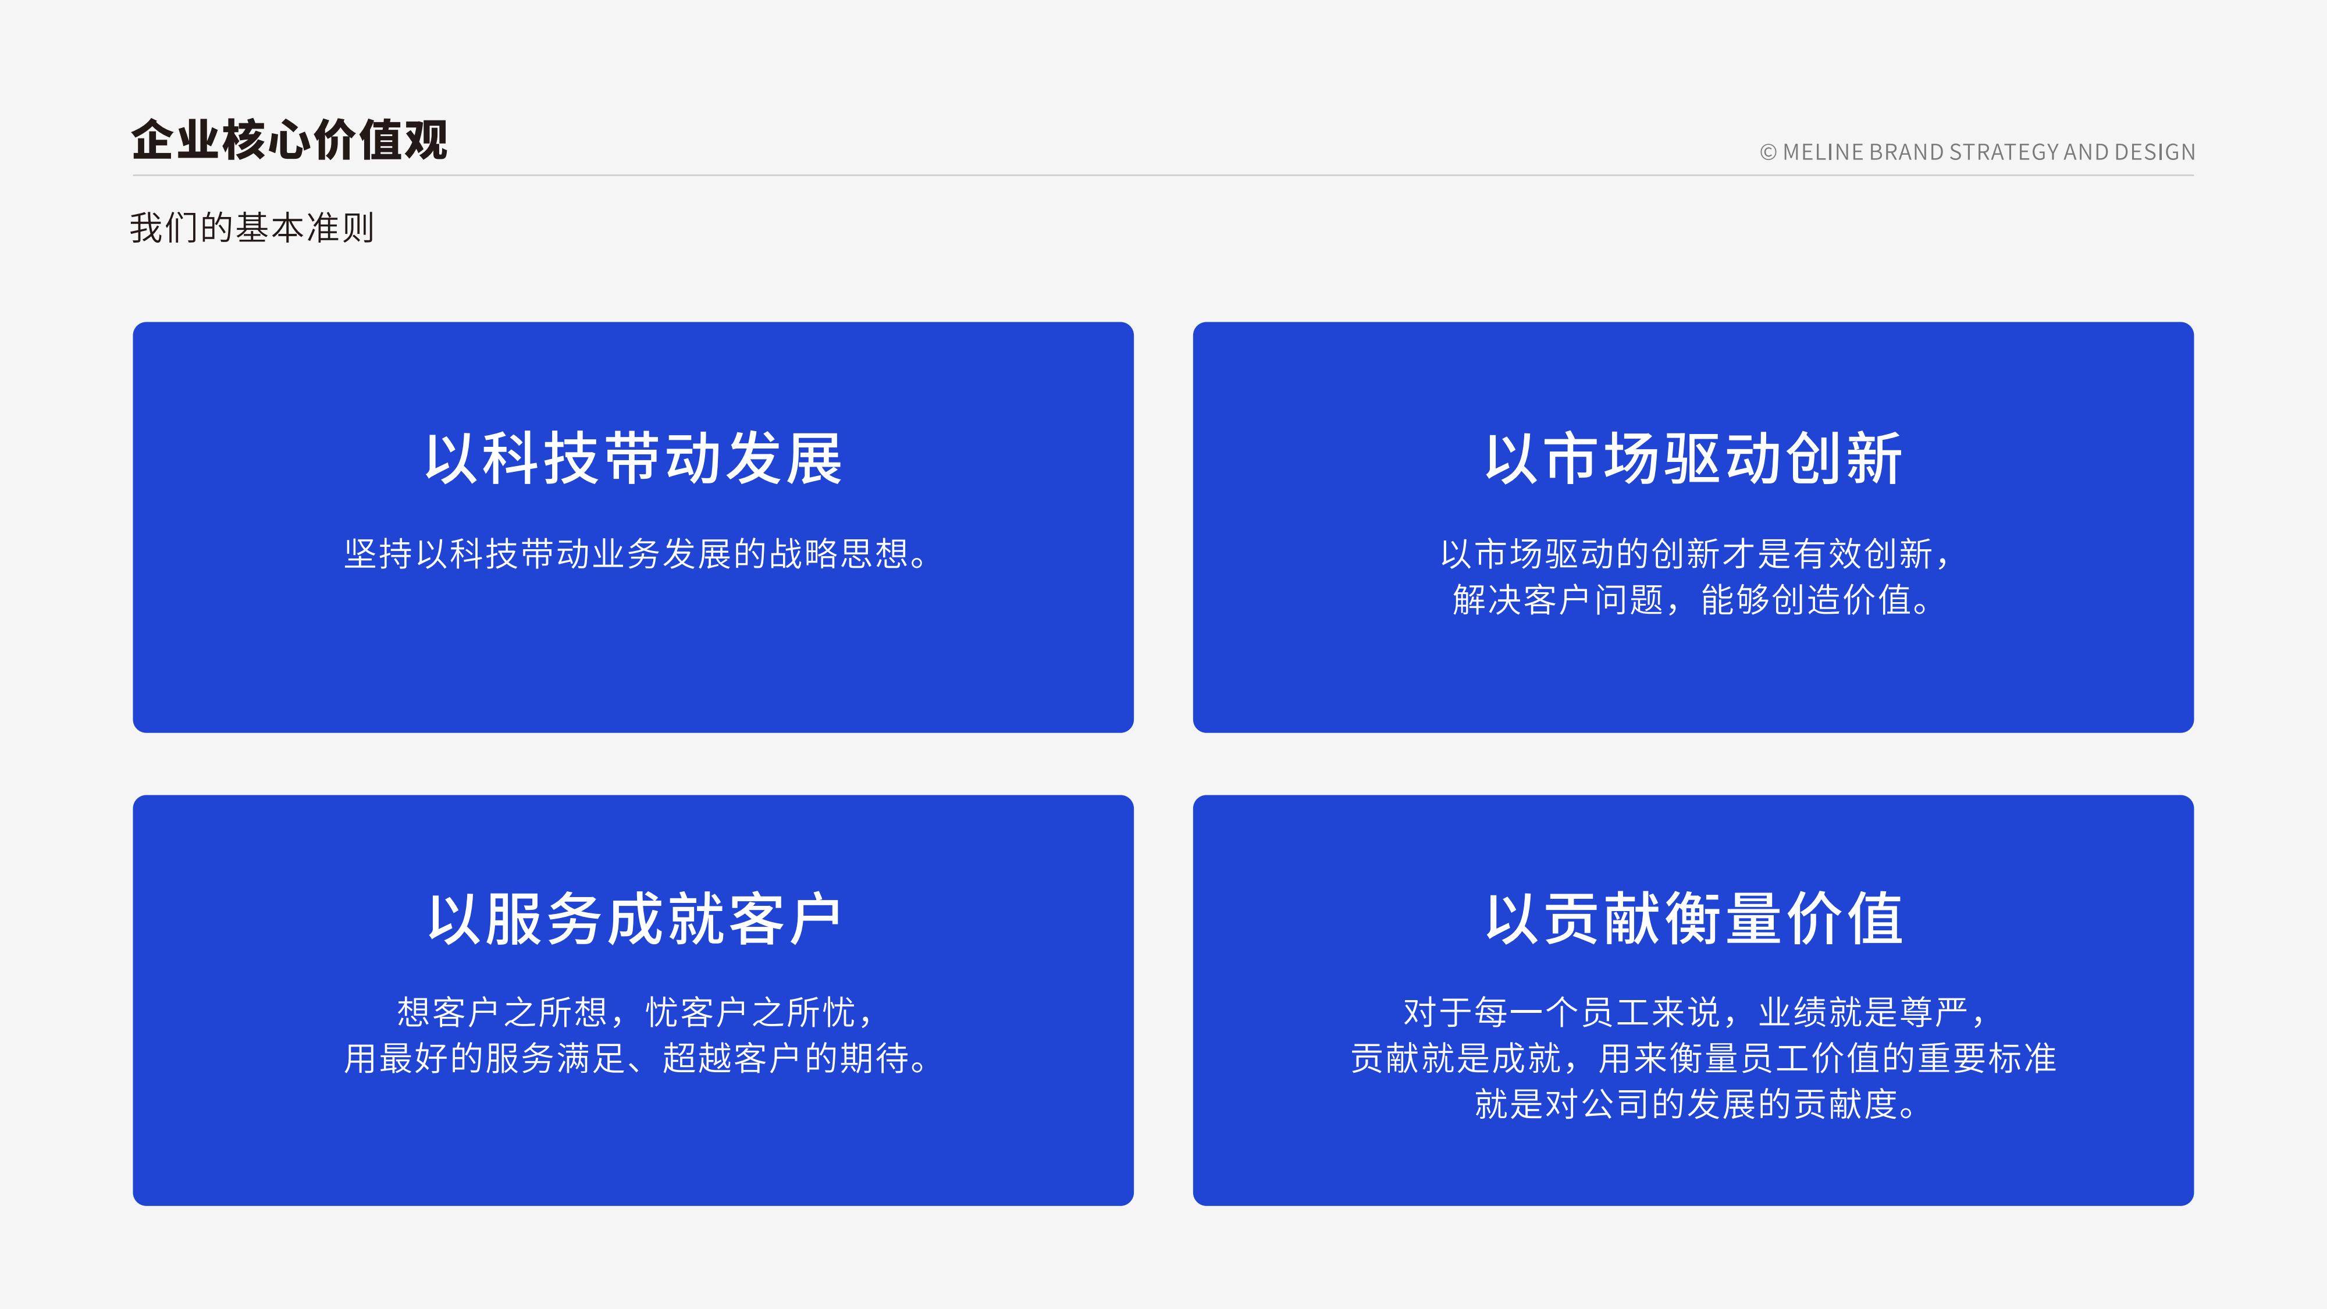Click the line 对于每一个员工来说，业绩就是尊严，

point(1695,1013)
